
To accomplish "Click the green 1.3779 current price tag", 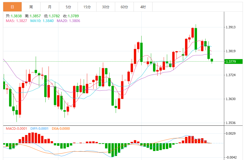I will click(234, 62).
